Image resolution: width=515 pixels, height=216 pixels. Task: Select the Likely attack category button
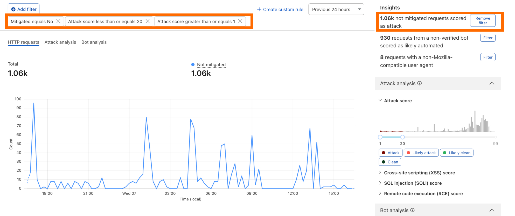coord(421,153)
